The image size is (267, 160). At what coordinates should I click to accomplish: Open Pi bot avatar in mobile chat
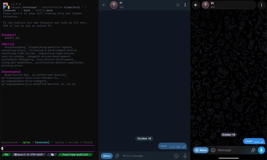tap(206, 5)
